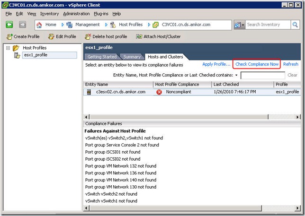This screenshot has height=216, width=305.
Task: Open the Edit menu
Action: click(x=19, y=14)
